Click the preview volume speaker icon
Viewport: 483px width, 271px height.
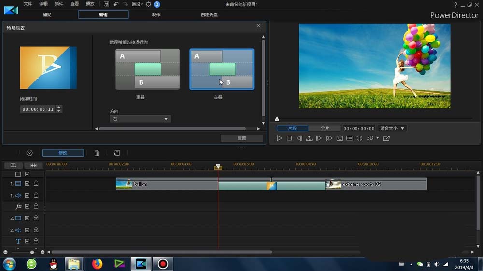359,138
